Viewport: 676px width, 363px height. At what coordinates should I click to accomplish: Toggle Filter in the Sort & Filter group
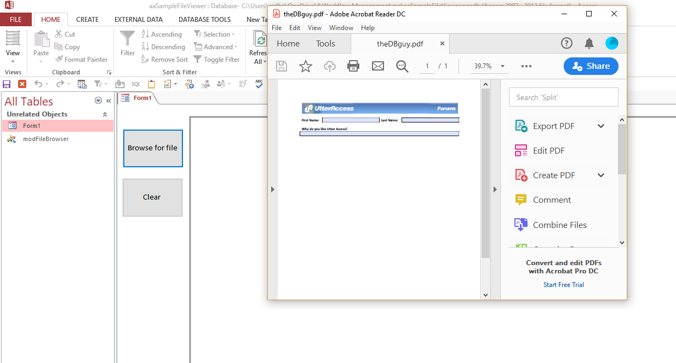point(216,59)
